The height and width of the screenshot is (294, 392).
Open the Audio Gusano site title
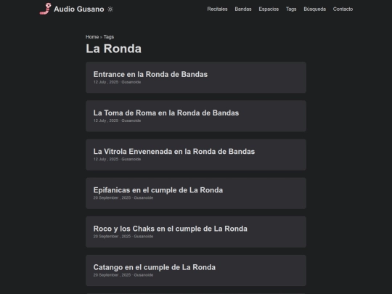[x=78, y=9]
